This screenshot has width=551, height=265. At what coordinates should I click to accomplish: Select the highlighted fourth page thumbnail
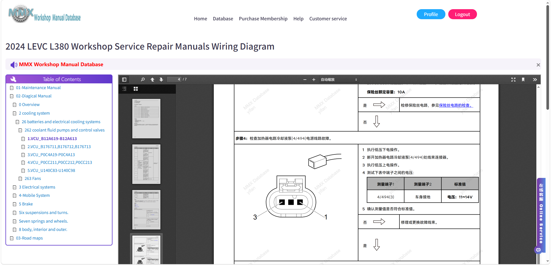(146, 249)
